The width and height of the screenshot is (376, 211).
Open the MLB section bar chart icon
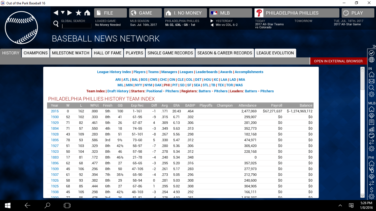tap(372, 129)
